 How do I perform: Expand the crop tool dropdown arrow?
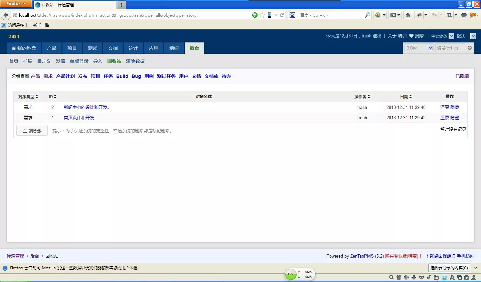click(455, 15)
